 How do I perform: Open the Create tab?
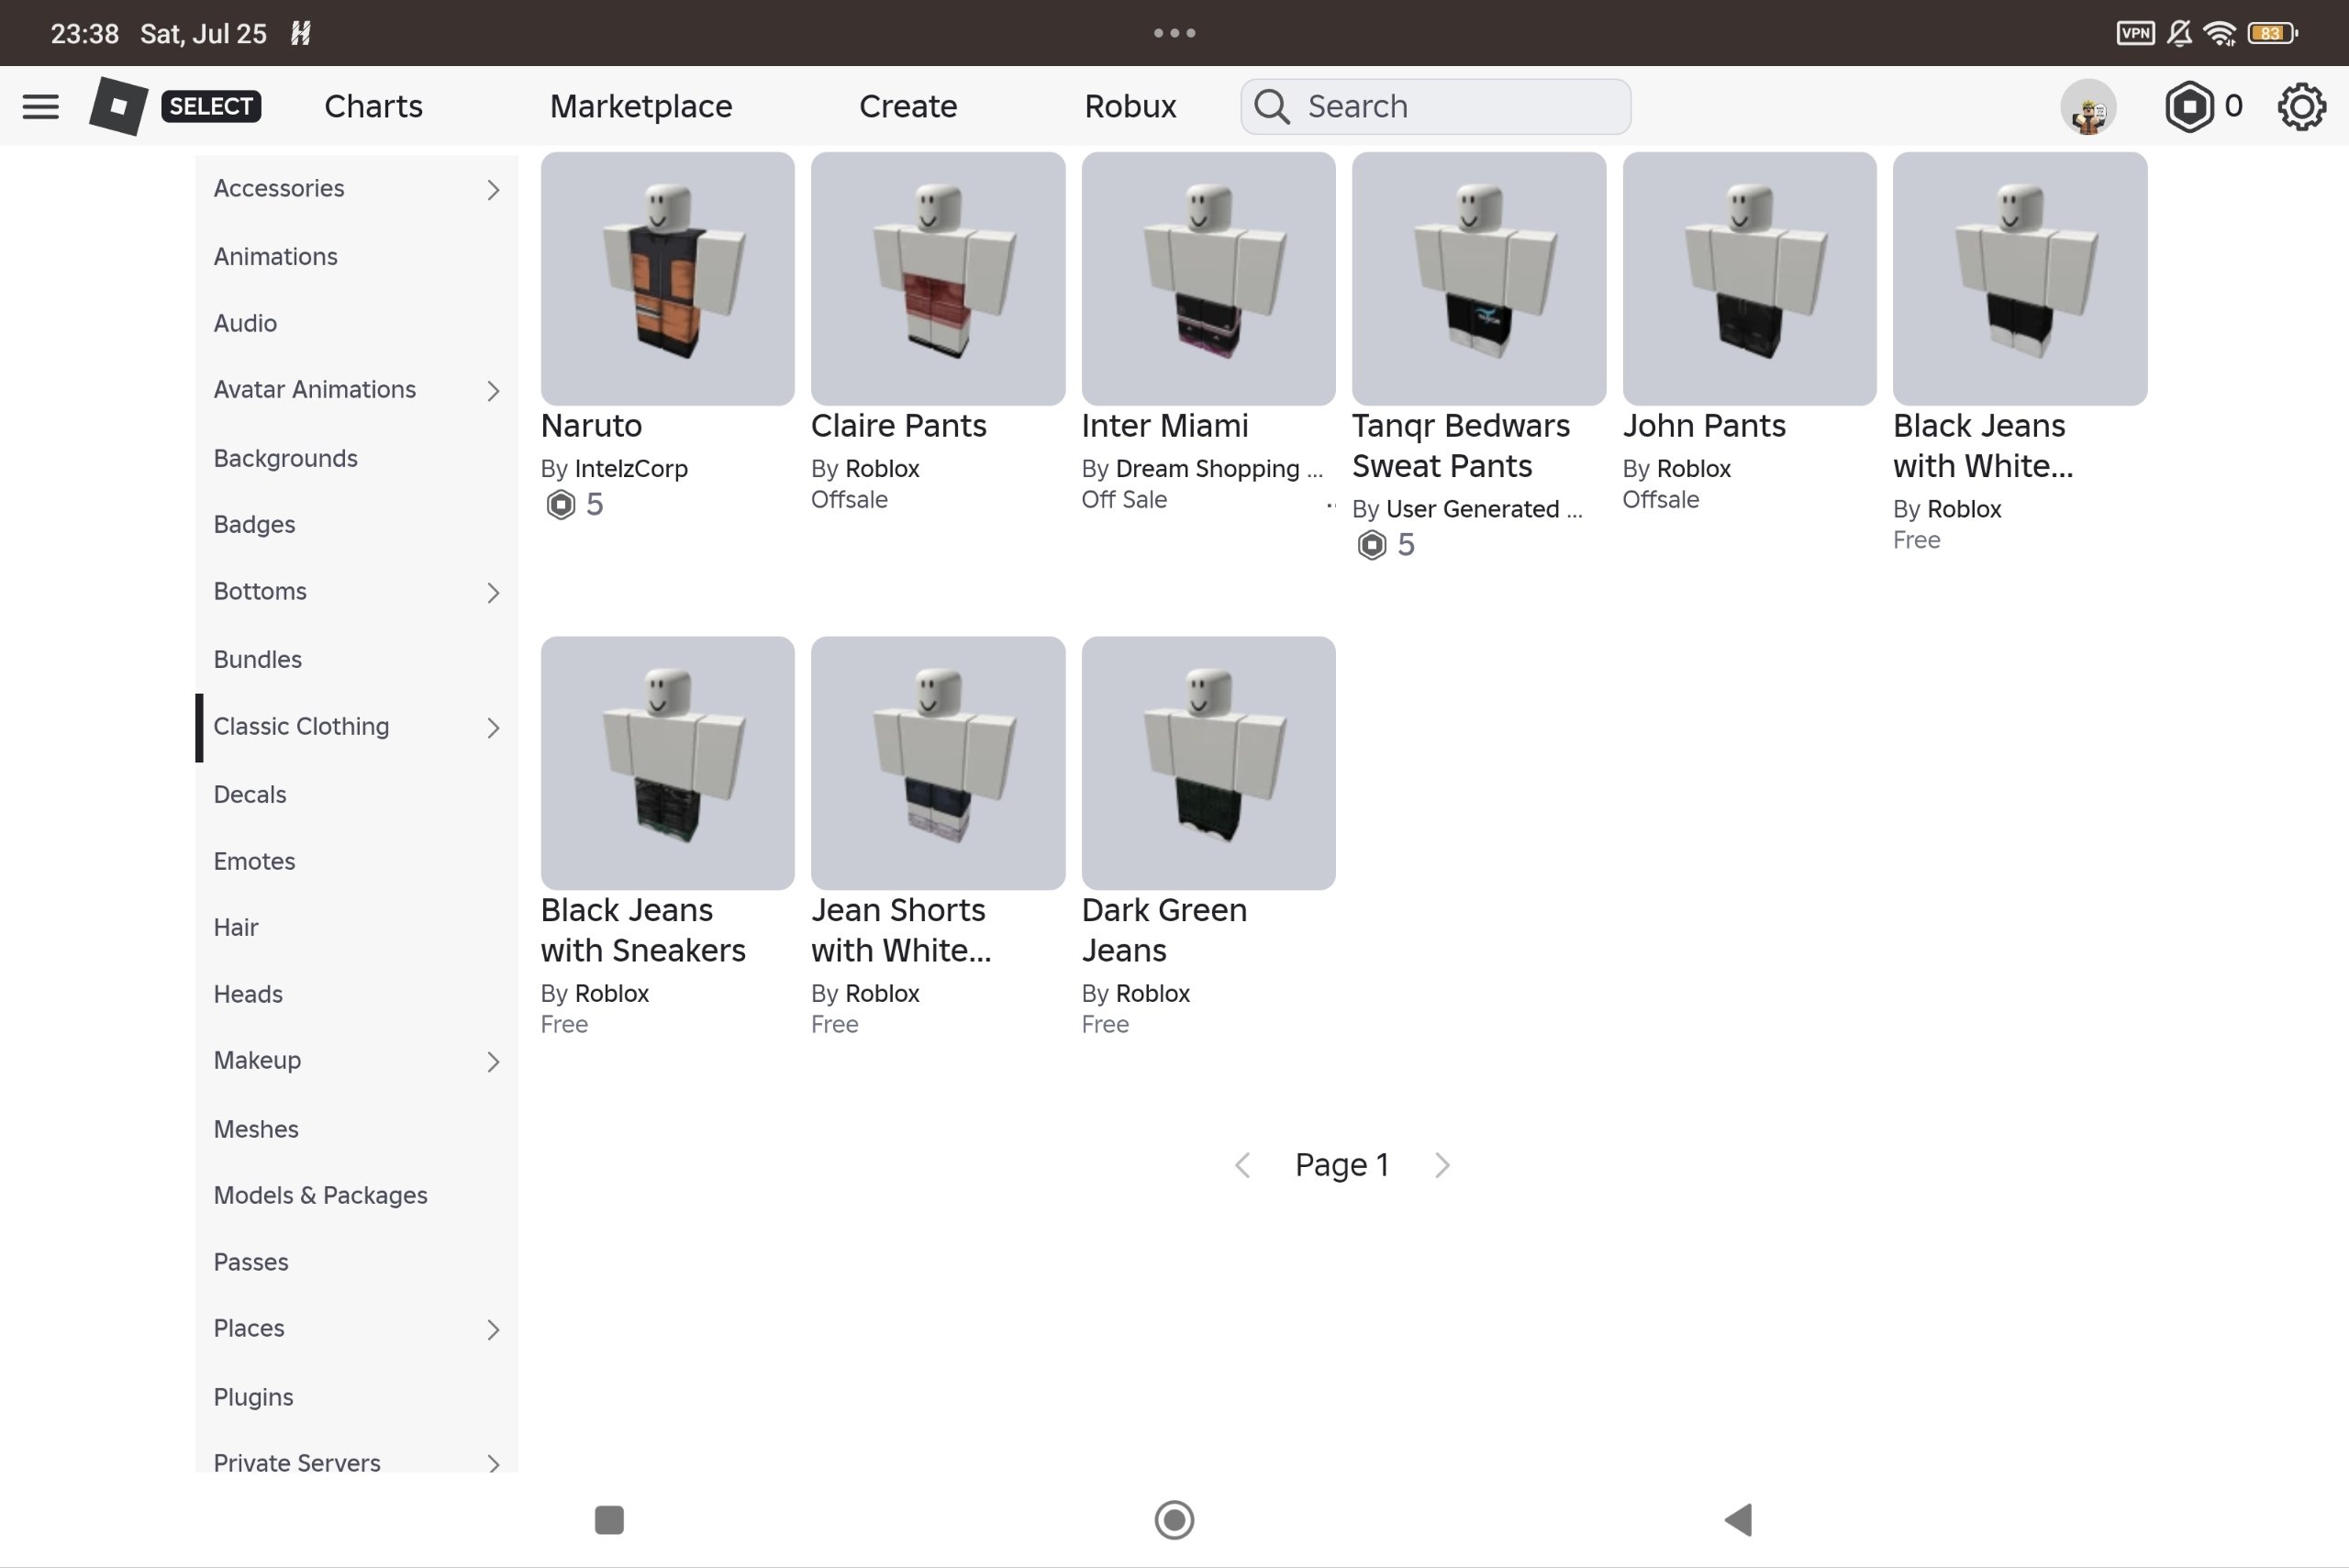[908, 106]
